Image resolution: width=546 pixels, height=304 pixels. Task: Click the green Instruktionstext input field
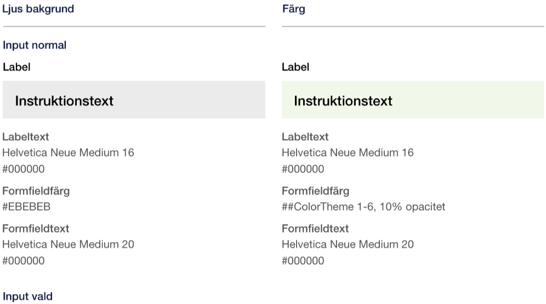pos(413,100)
